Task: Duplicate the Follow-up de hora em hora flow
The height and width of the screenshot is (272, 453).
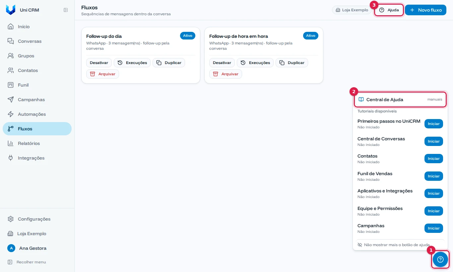Action: coord(292,63)
